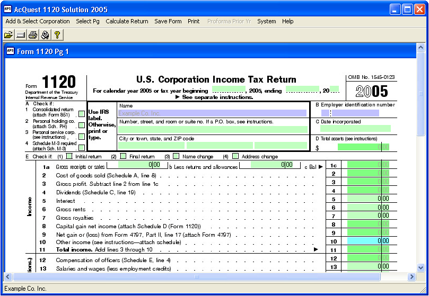Click the line 3 Gross profit field
Viewport: 429px width, 296px height.
click(x=368, y=182)
